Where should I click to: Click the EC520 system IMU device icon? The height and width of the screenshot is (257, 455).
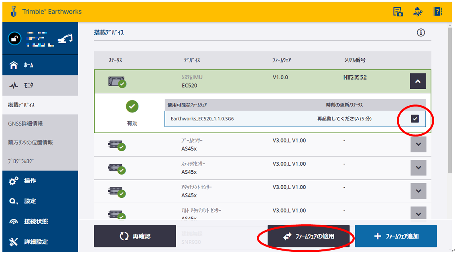tap(117, 82)
